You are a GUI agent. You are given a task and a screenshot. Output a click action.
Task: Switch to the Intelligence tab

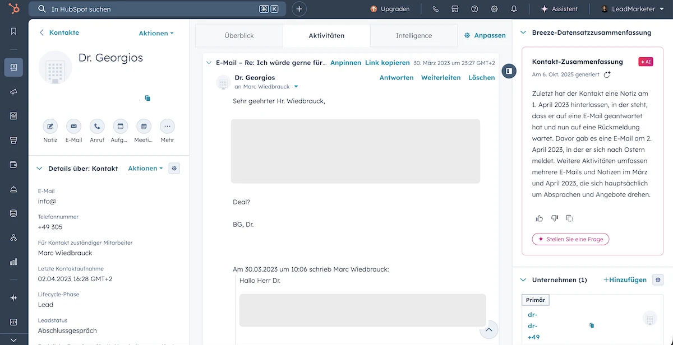coord(414,35)
